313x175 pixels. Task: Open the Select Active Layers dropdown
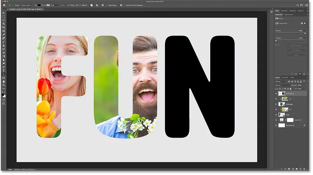click(x=26, y=5)
